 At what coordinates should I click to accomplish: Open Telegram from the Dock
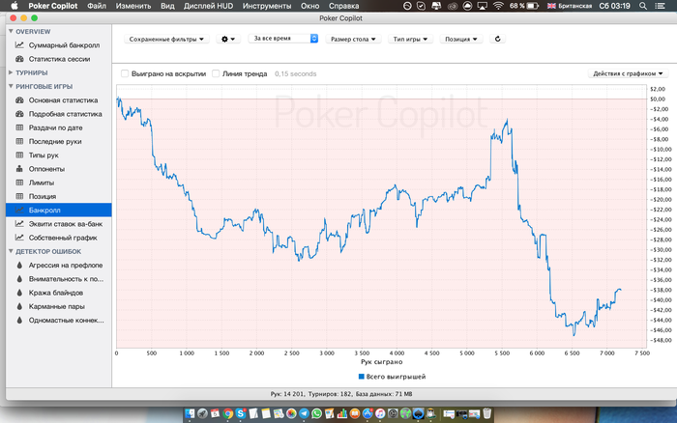click(x=304, y=414)
